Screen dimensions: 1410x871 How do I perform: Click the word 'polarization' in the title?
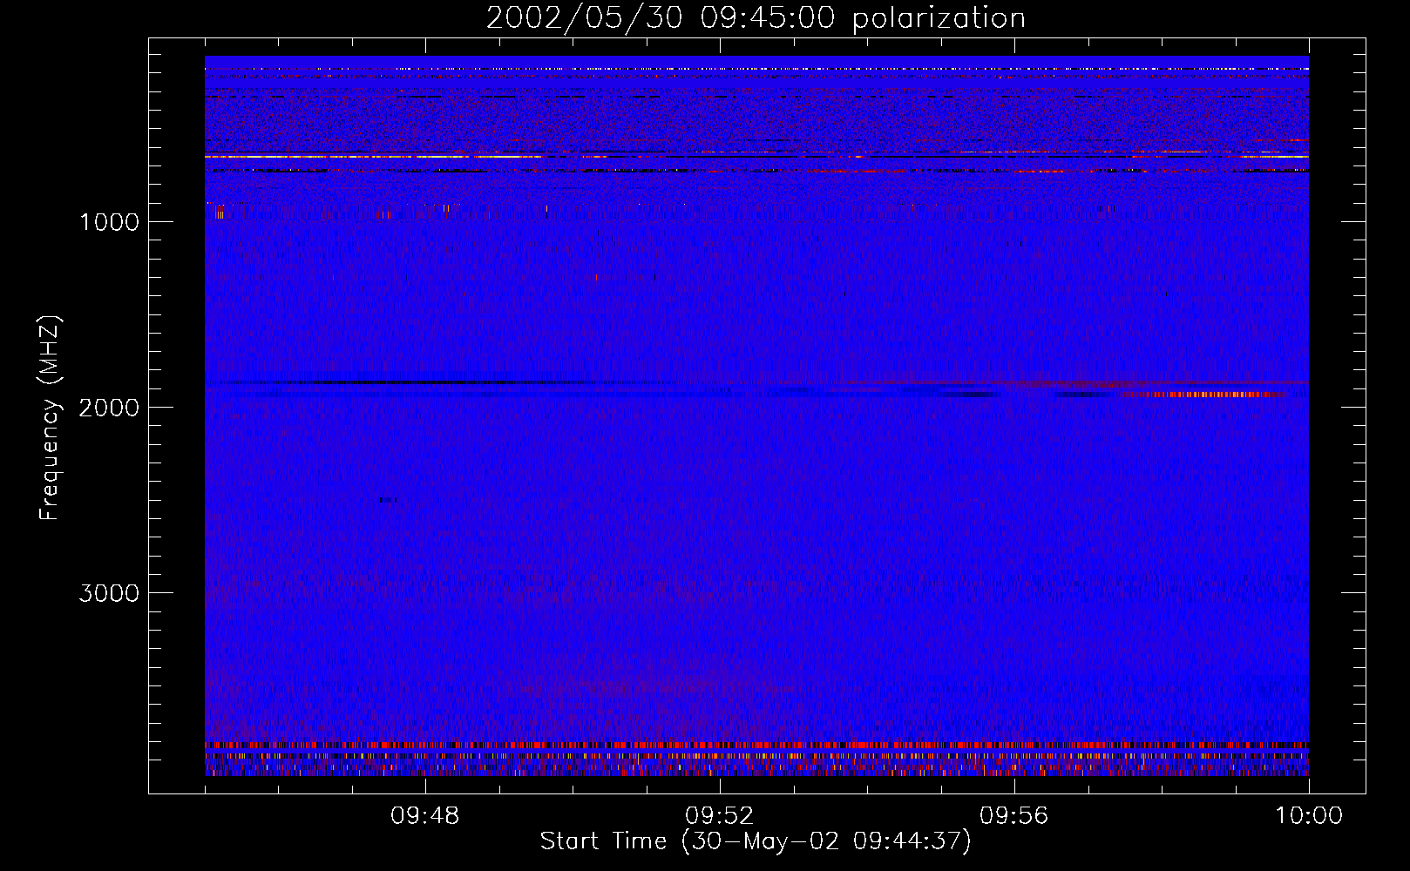(x=939, y=18)
